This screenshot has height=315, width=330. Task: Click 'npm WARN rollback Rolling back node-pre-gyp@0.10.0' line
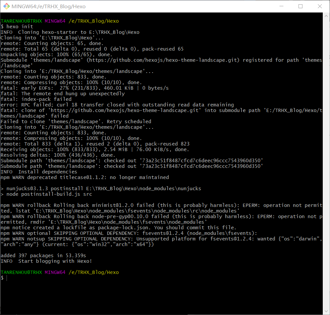coord(161,219)
